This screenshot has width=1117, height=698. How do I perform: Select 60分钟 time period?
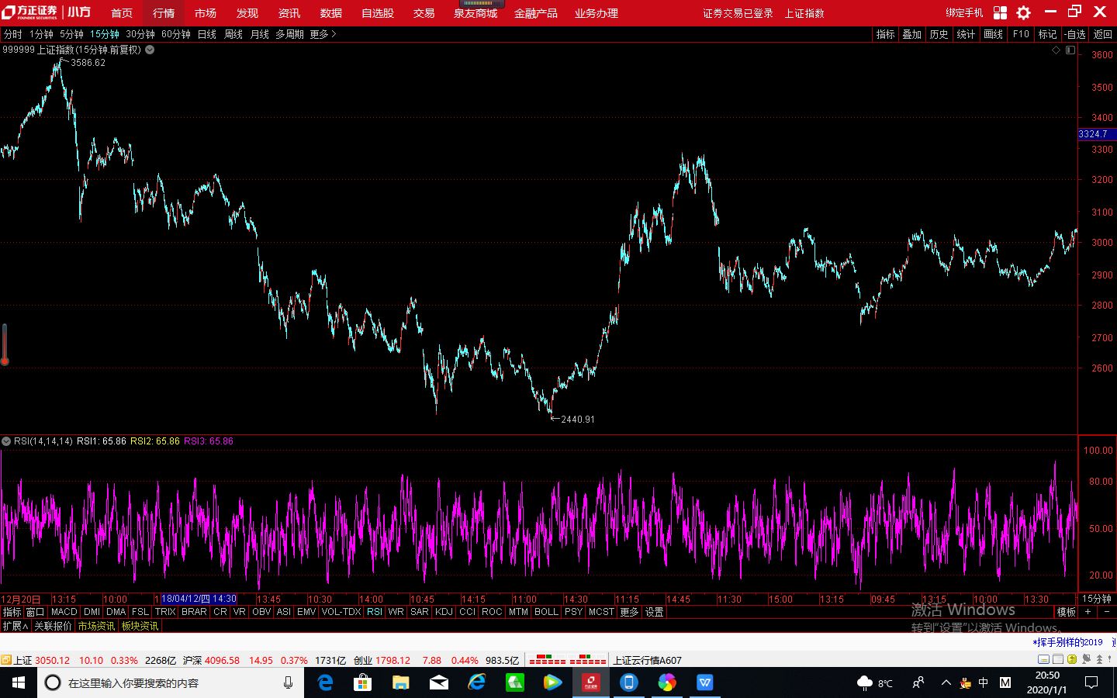(x=176, y=34)
